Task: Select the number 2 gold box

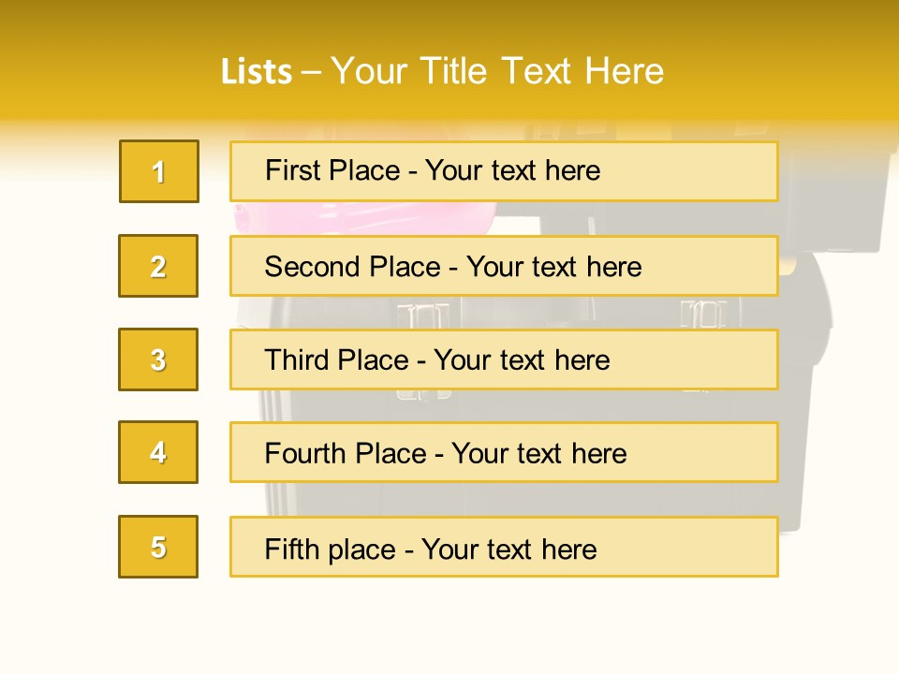Action: coord(158,266)
